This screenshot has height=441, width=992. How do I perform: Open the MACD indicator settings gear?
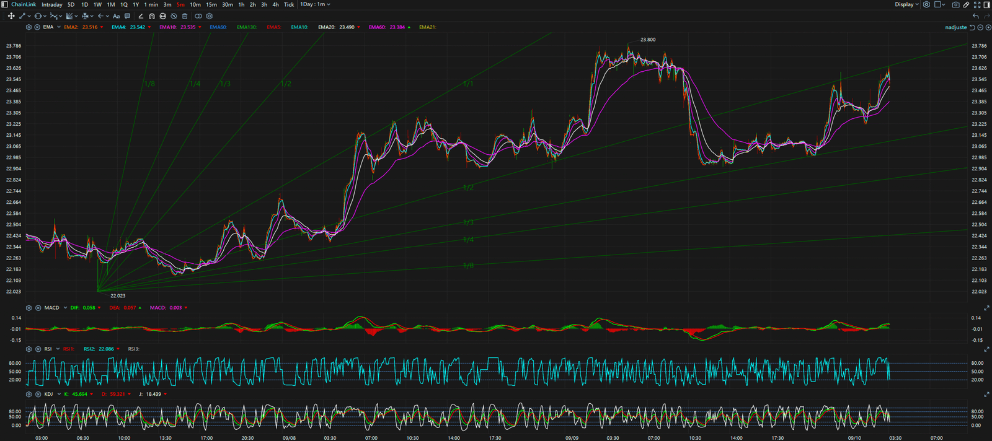(x=29, y=308)
